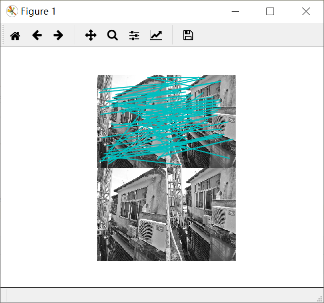
Task: Go forward to the next view
Action: (58, 35)
